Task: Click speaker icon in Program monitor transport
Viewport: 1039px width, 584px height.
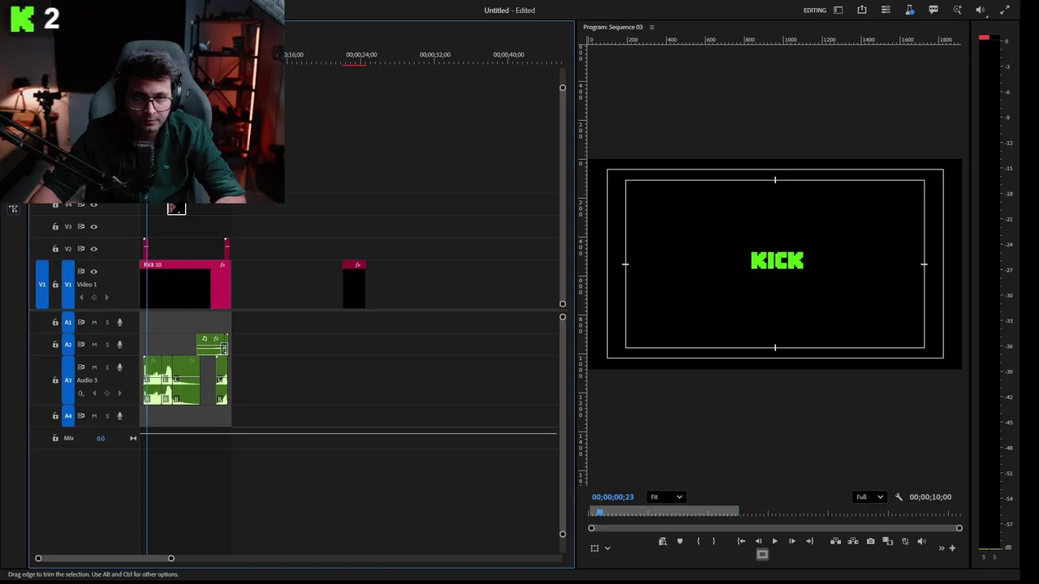Action: click(x=921, y=541)
